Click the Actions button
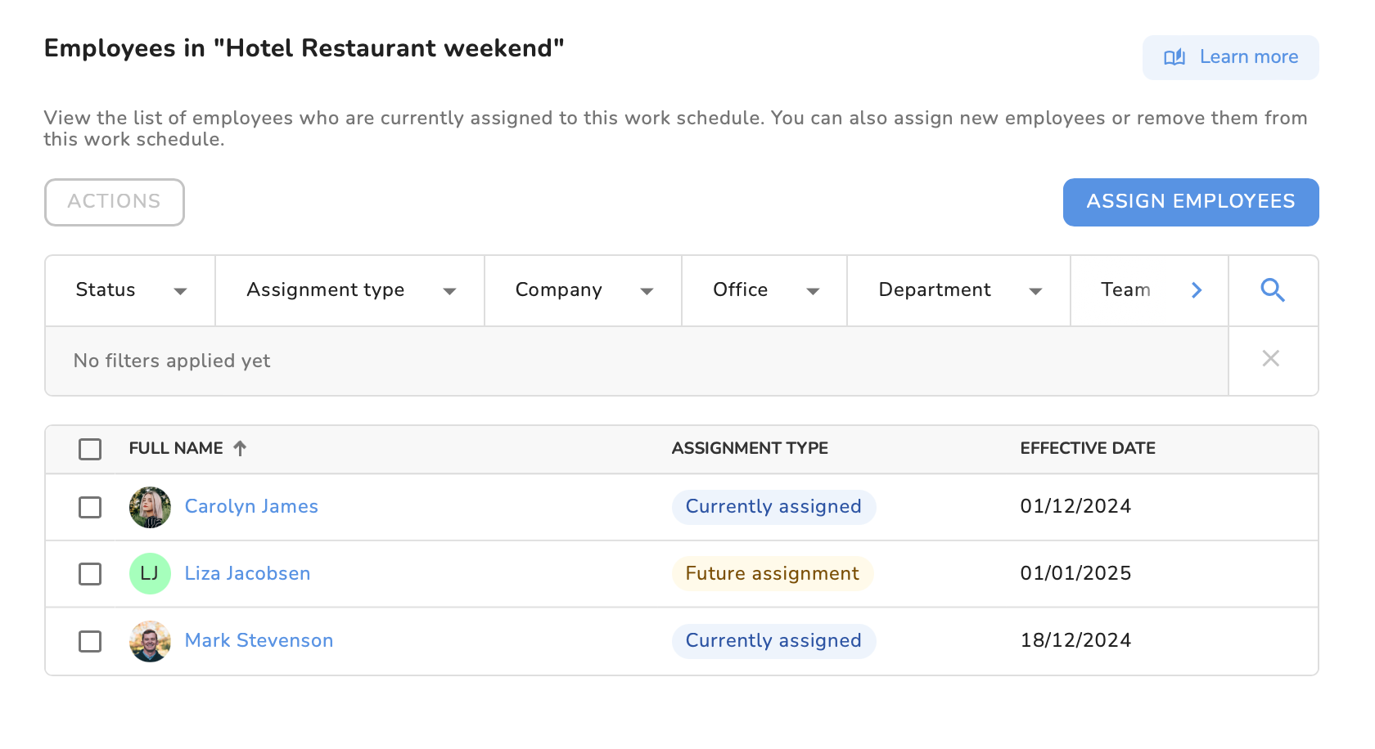The height and width of the screenshot is (749, 1375). coord(115,202)
